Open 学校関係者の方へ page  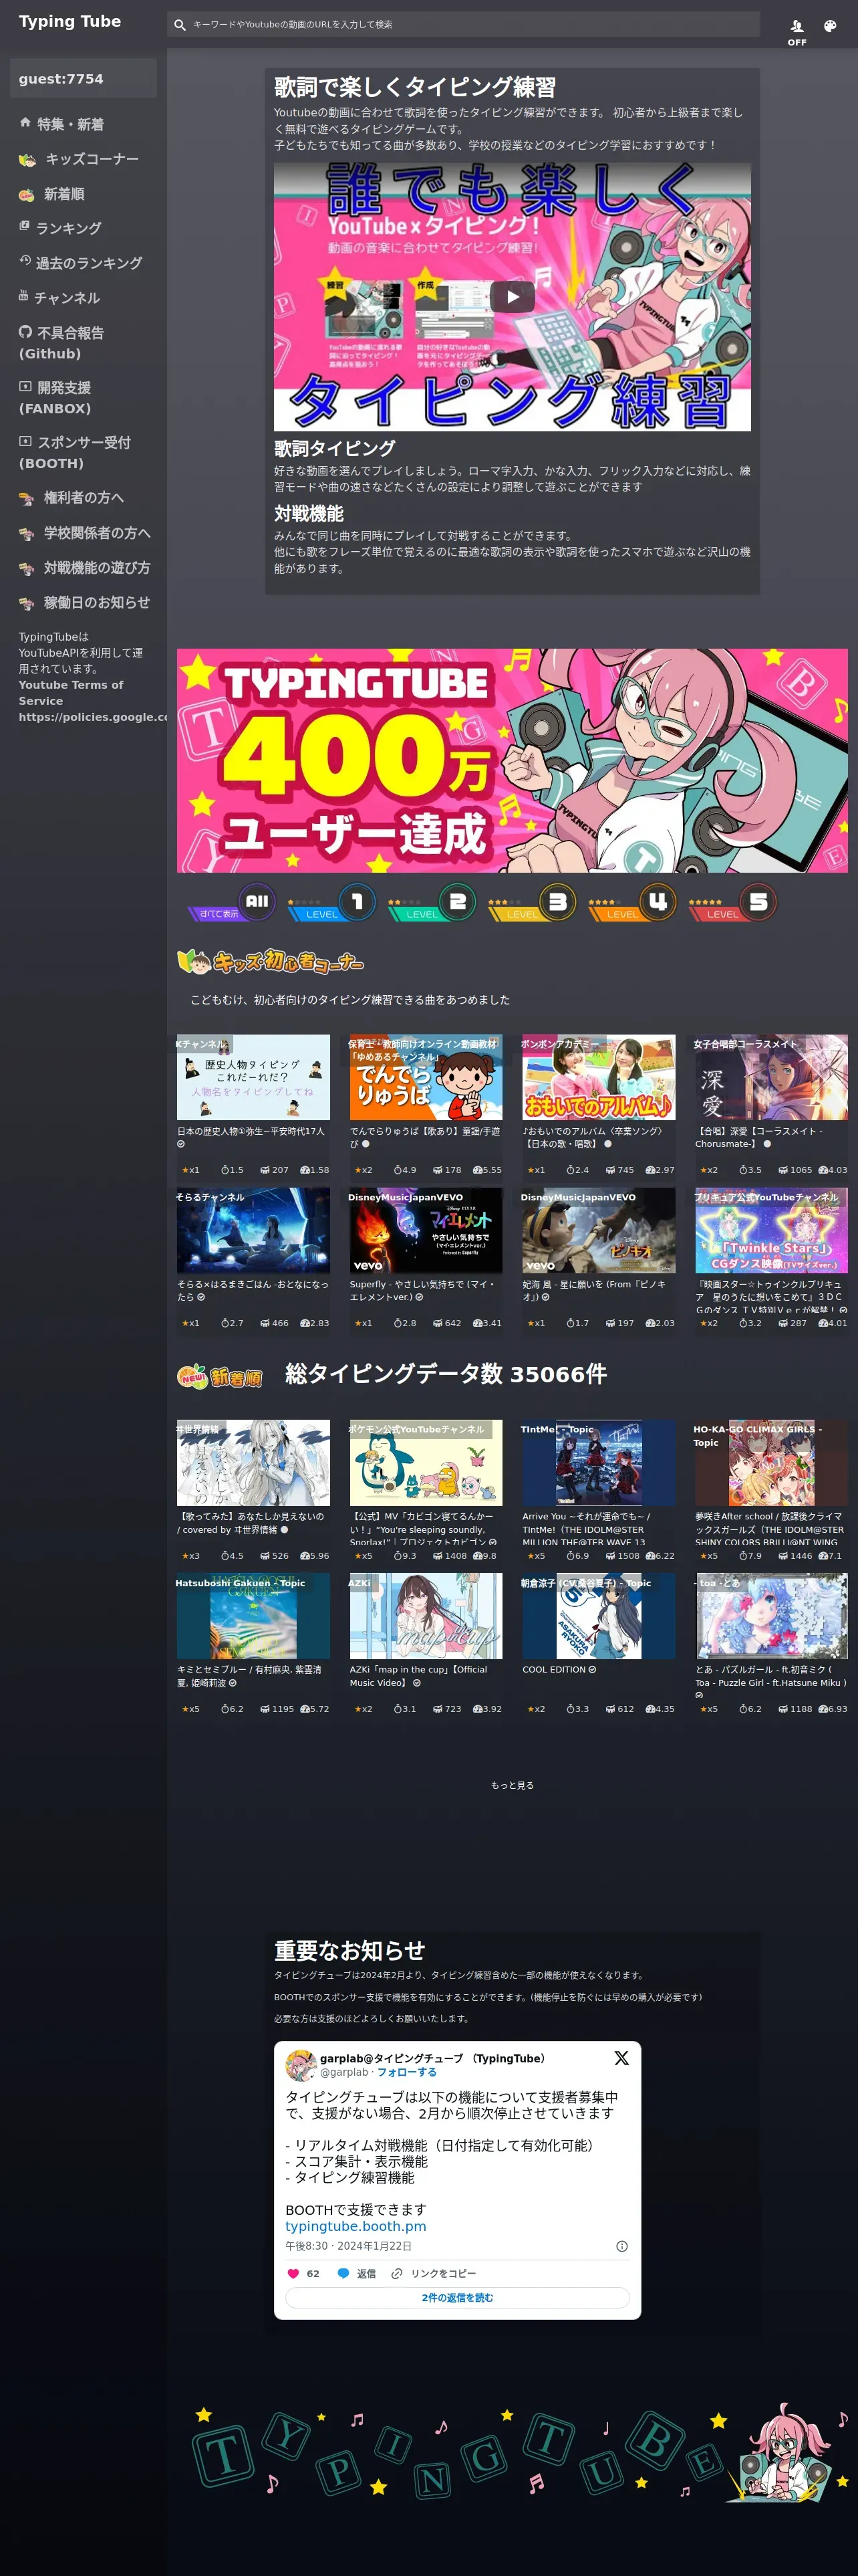(97, 533)
